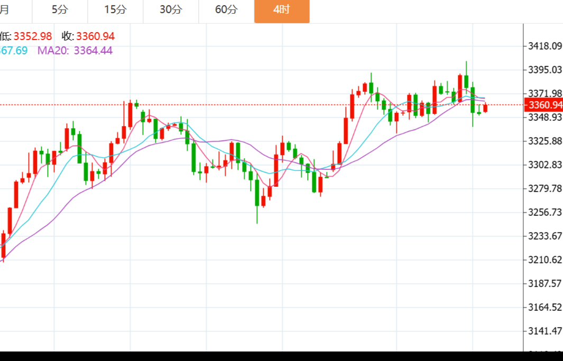Click the 3233.67 price axis label
Viewport: 563px width, 361px height.
pos(544,236)
